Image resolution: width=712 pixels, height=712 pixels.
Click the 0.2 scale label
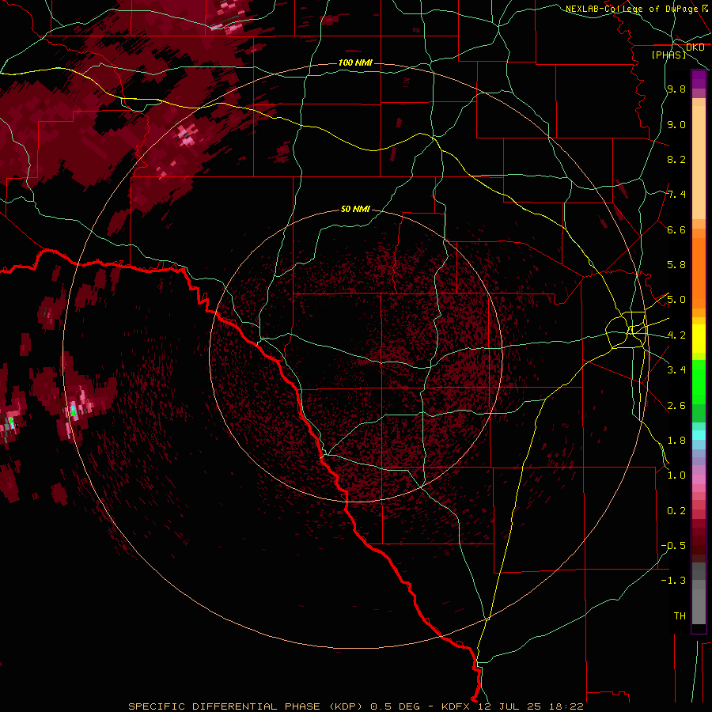[676, 511]
